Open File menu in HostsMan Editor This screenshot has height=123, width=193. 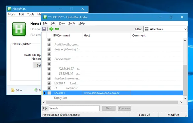tap(45, 23)
